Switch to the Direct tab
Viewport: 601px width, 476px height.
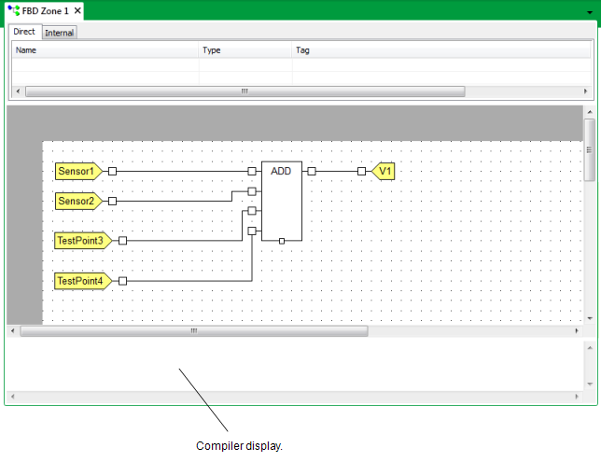24,32
